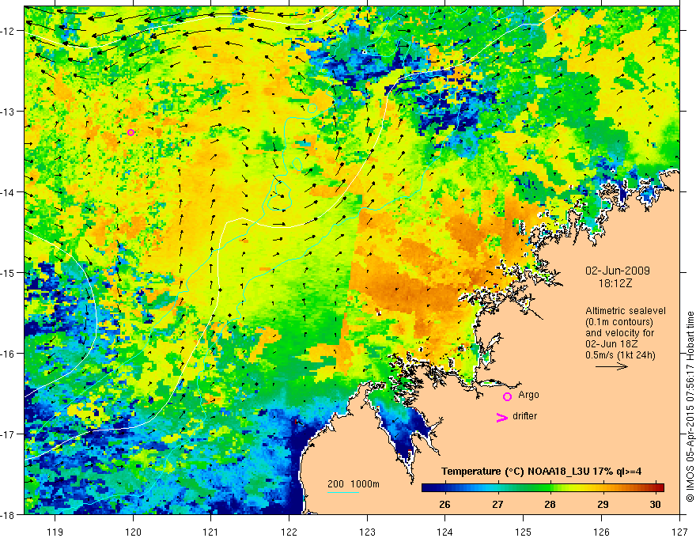Click longitude axis label '127'
696x538 pixels.
tap(679, 532)
